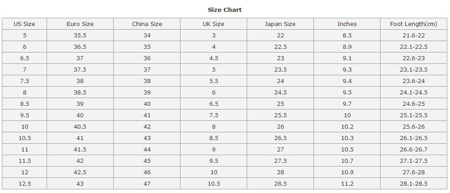Select the Japan Size column header
This screenshot has height=193, width=450.
pos(280,24)
